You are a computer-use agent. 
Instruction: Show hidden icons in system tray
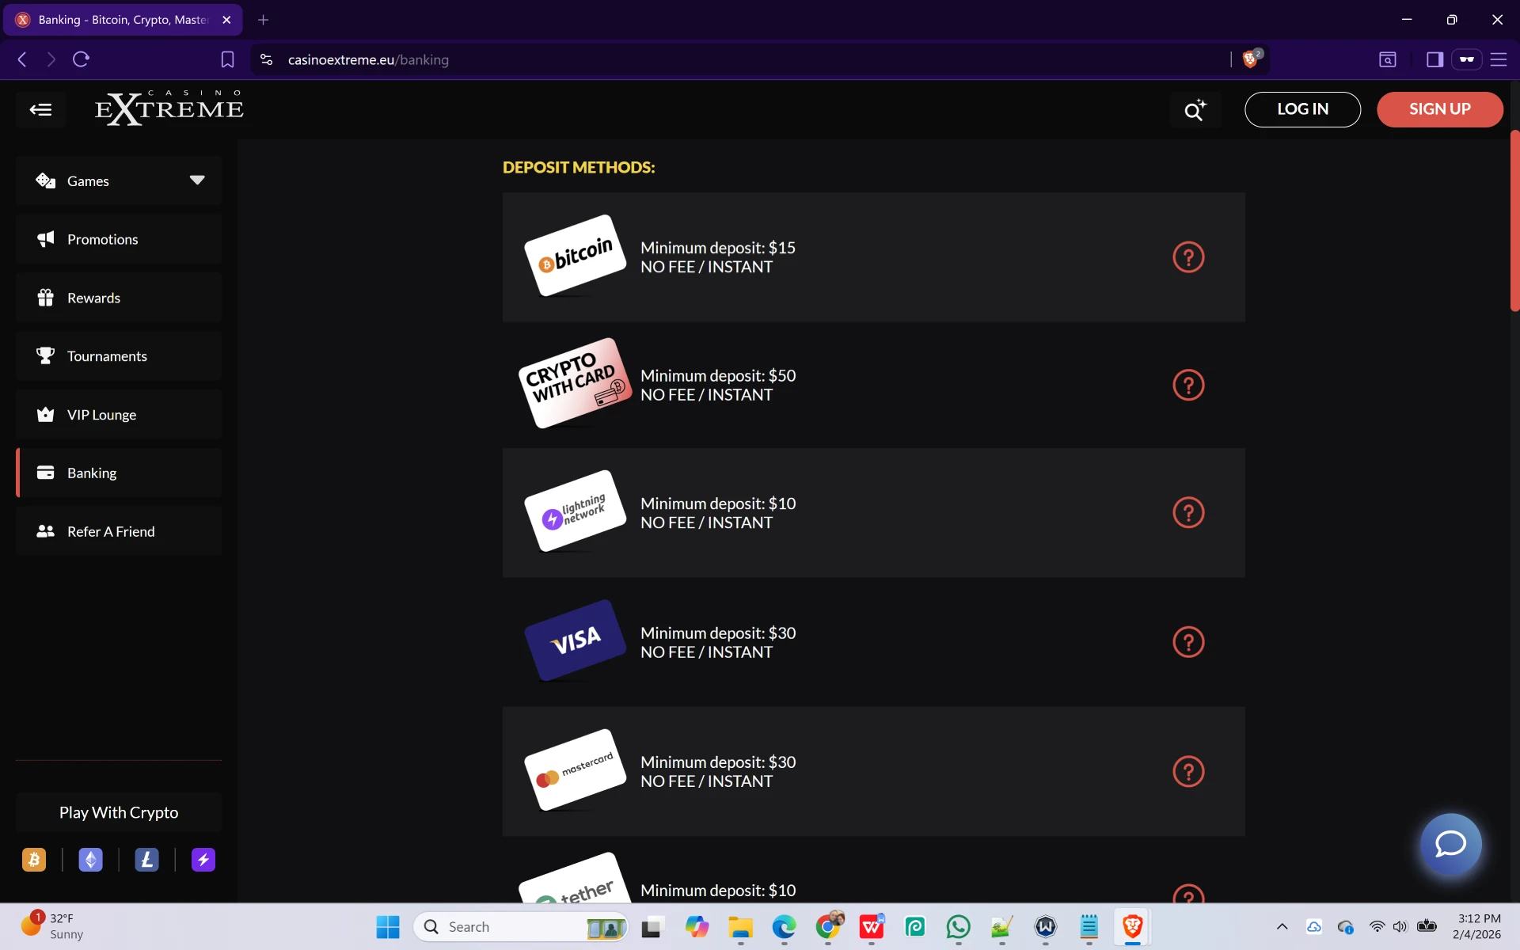coord(1282,926)
